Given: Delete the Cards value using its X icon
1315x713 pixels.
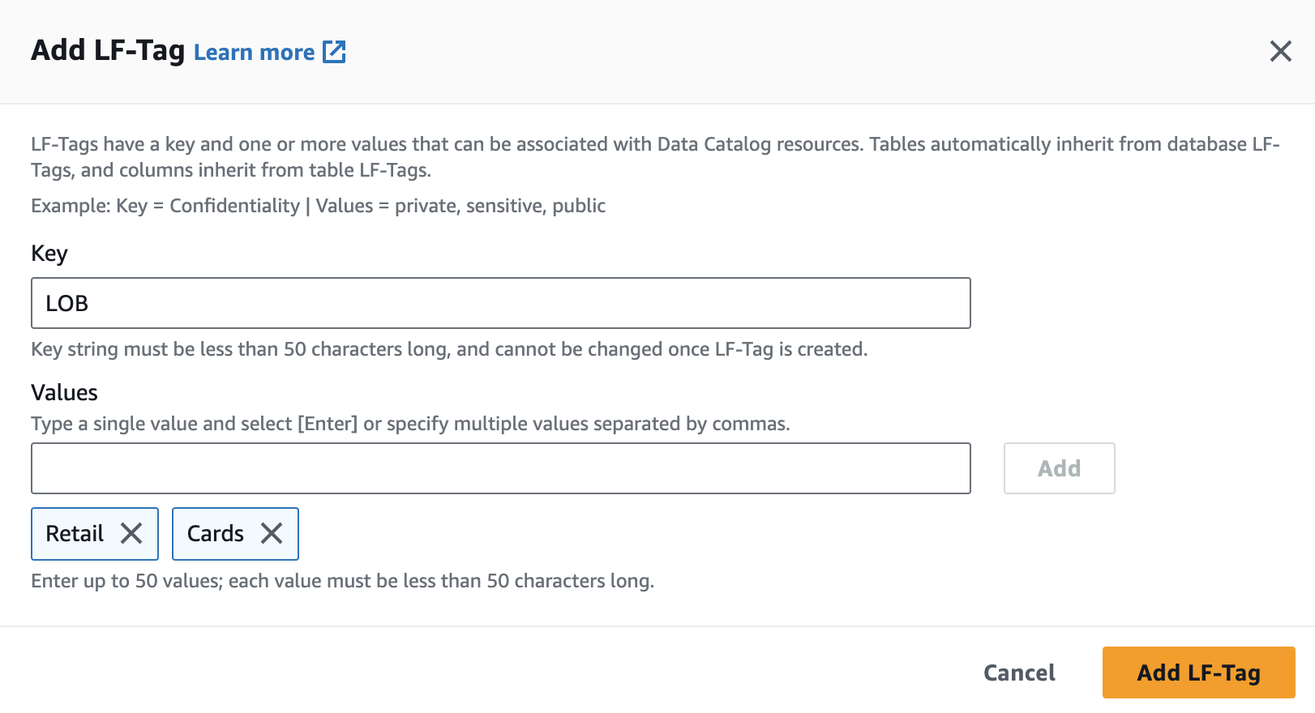Looking at the screenshot, I should click(x=272, y=533).
